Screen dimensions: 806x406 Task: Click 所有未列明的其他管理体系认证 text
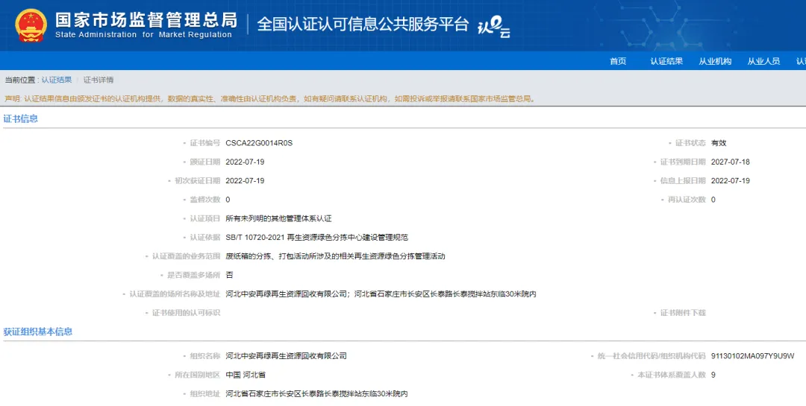(x=278, y=219)
